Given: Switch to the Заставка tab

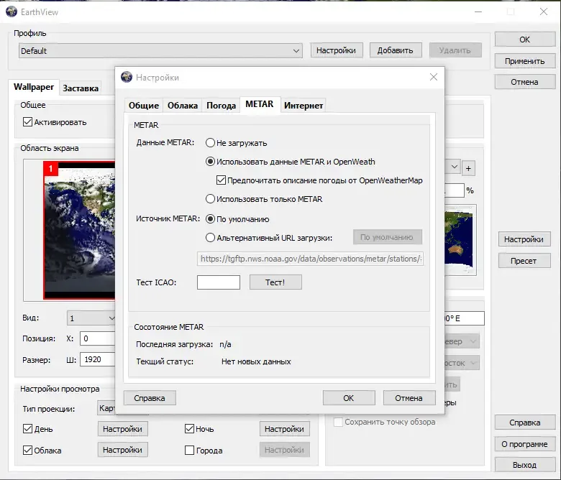Looking at the screenshot, I should [x=81, y=88].
